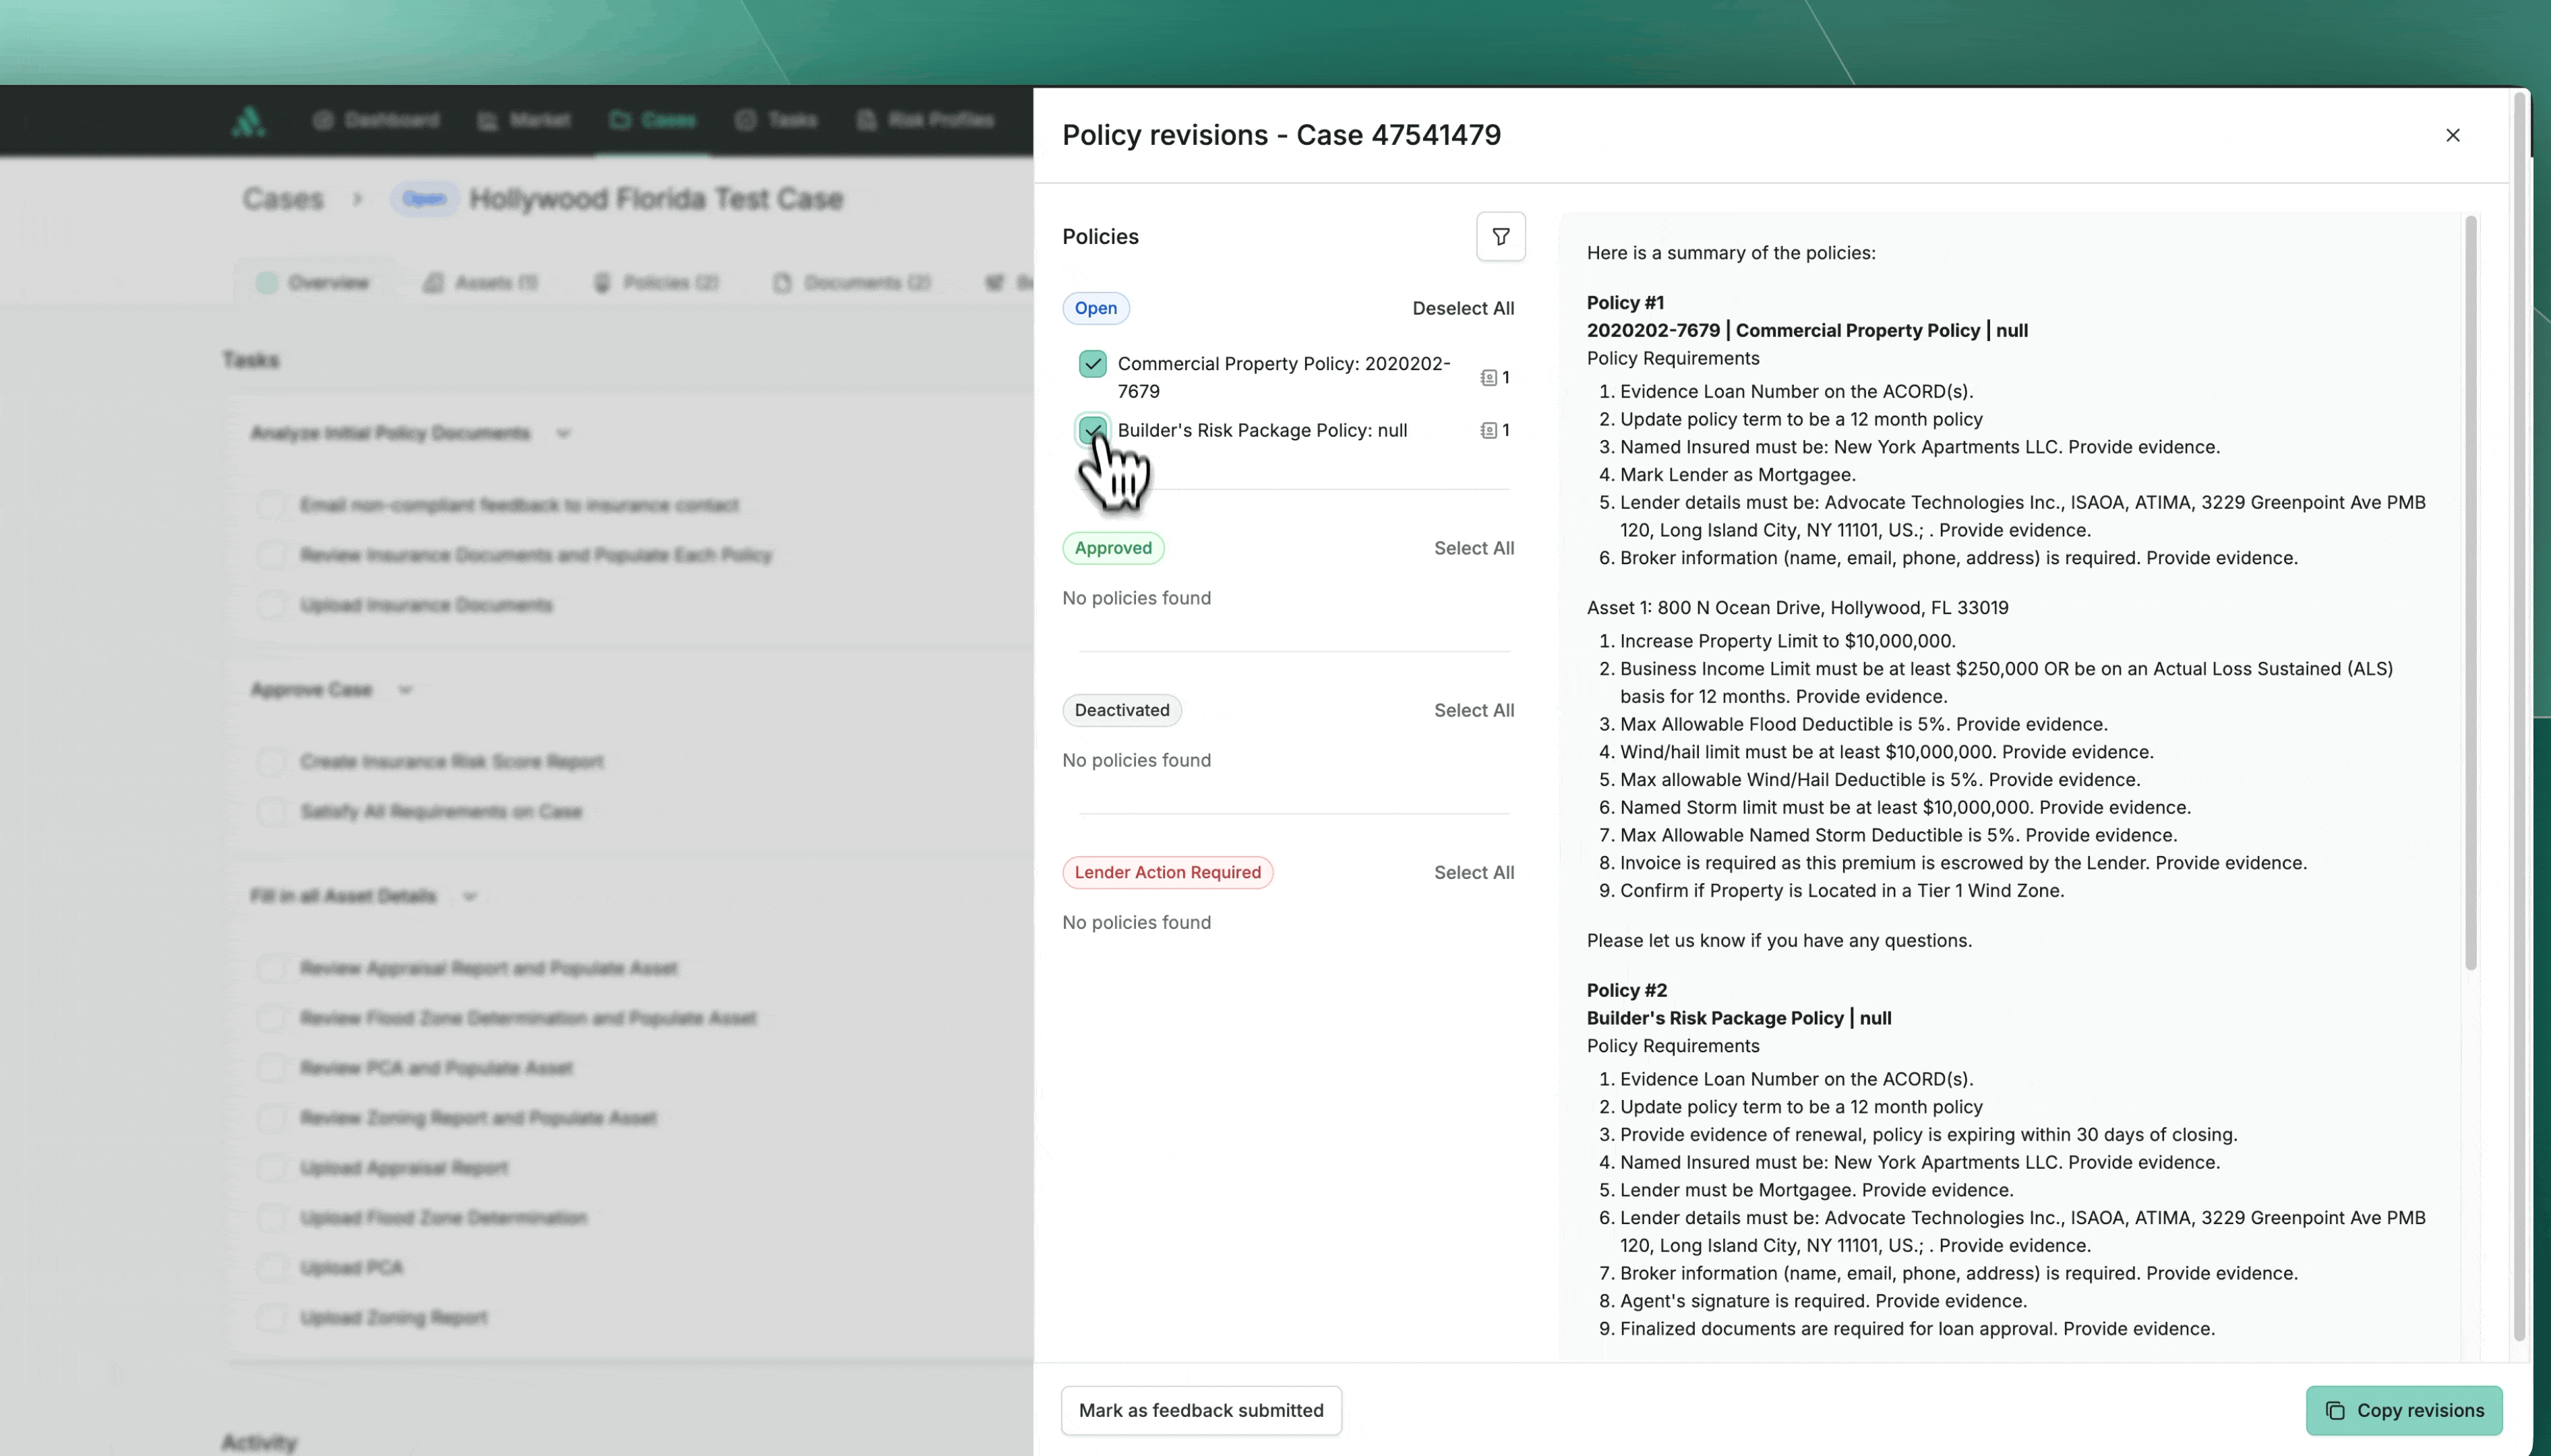Toggle Email non-compliant feedback task circle
Screen dimensions: 2551x1456
pos(270,505)
